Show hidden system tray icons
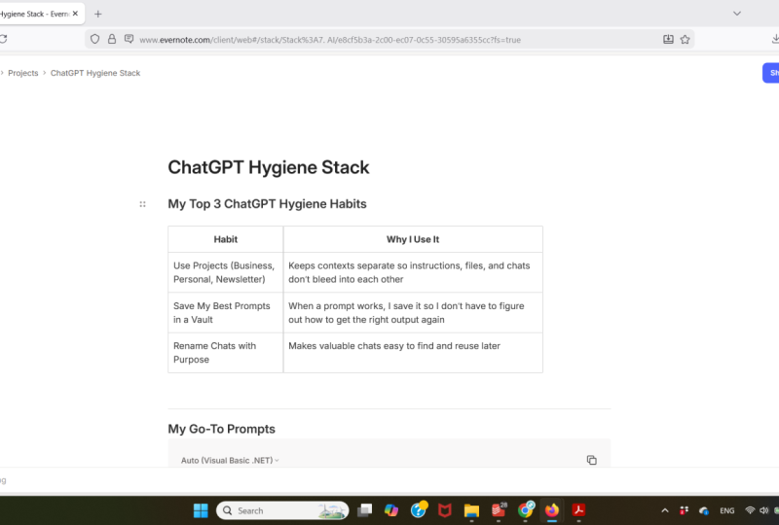The width and height of the screenshot is (779, 525). (x=665, y=510)
